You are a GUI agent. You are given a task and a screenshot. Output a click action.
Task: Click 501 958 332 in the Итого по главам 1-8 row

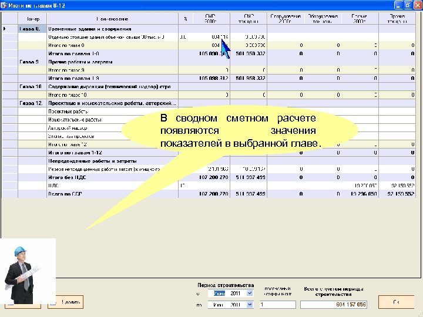pyautogui.click(x=250, y=53)
